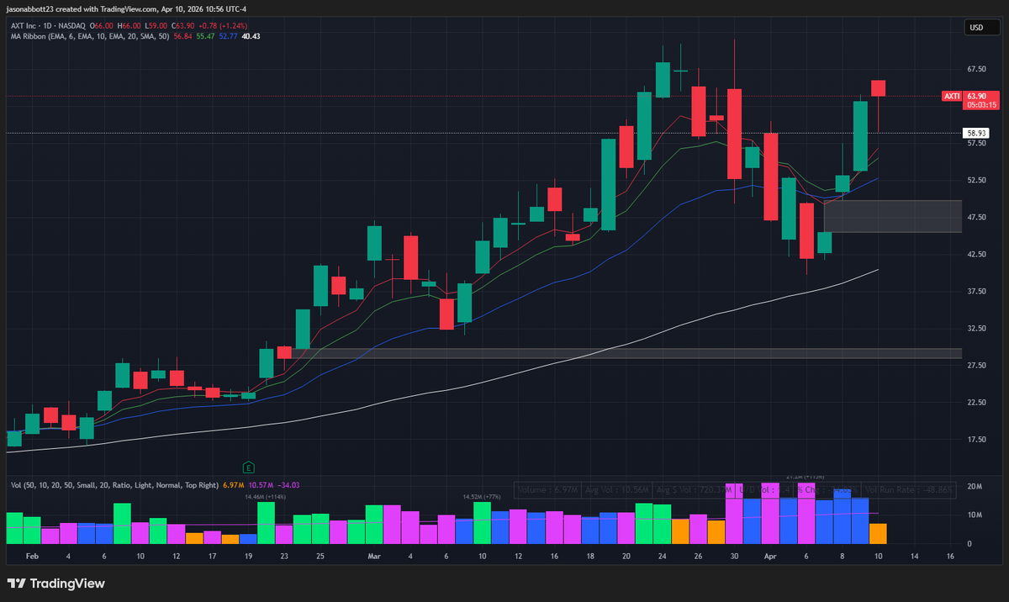
Task: Click the green 55.47 EMA value
Action: point(204,36)
